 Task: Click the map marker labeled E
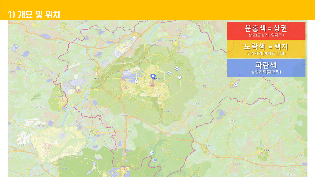pos(236,85)
